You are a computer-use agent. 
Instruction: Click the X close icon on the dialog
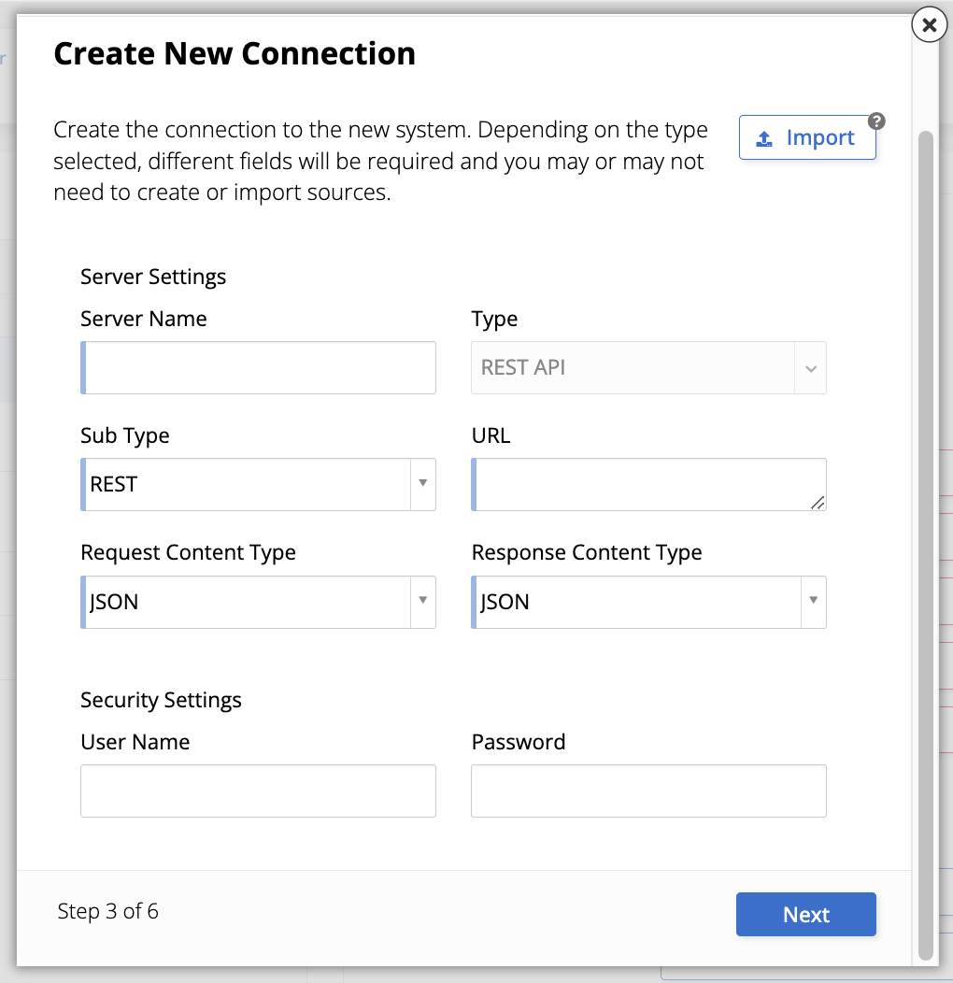(929, 25)
